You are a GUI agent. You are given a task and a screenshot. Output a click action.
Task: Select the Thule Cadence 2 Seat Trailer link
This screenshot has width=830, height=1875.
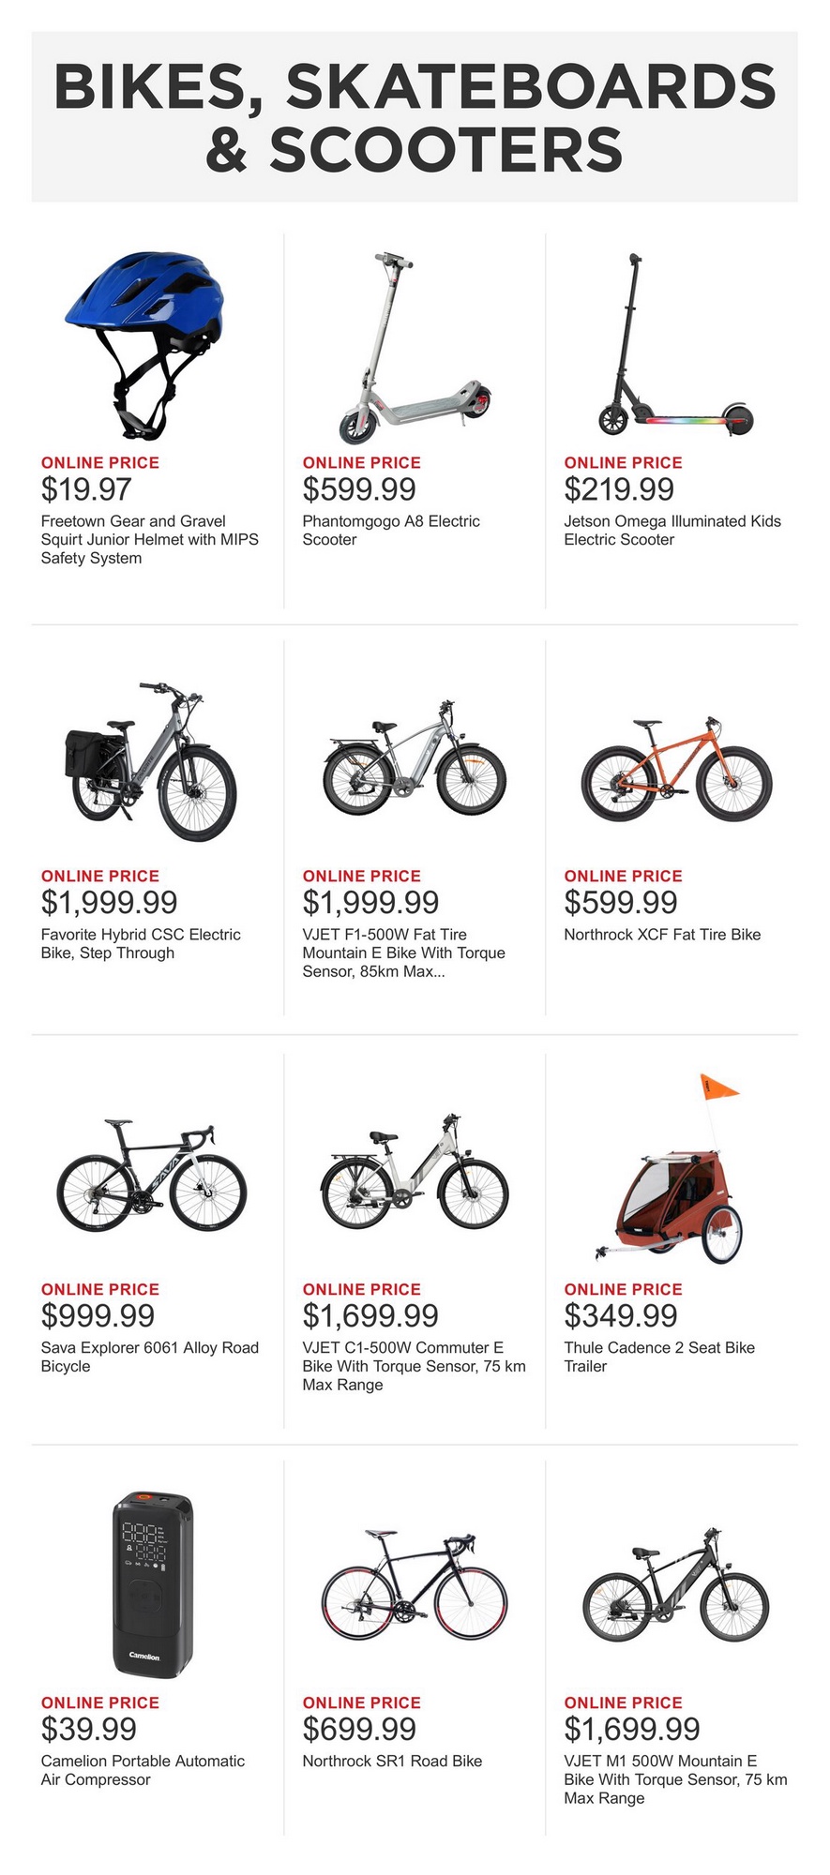coord(658,1357)
